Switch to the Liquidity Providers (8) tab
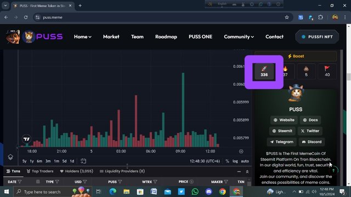Image resolution: width=351 pixels, height=197 pixels. point(122,171)
